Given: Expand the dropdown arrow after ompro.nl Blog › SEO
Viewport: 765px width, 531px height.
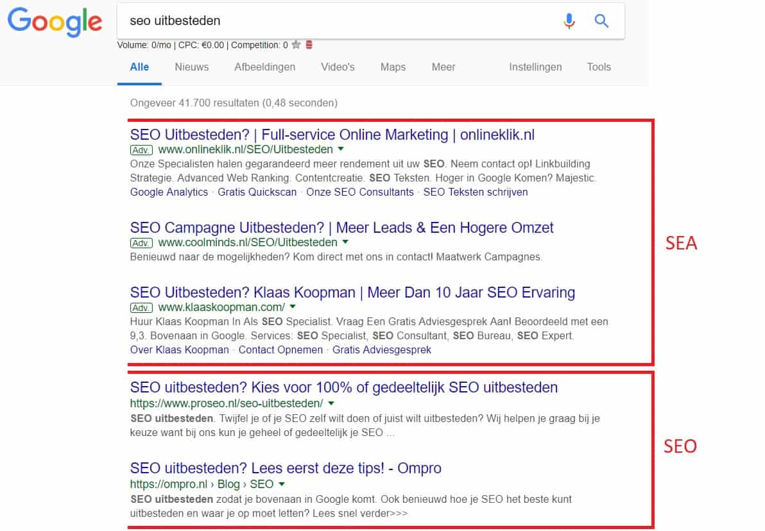Looking at the screenshot, I should point(281,484).
